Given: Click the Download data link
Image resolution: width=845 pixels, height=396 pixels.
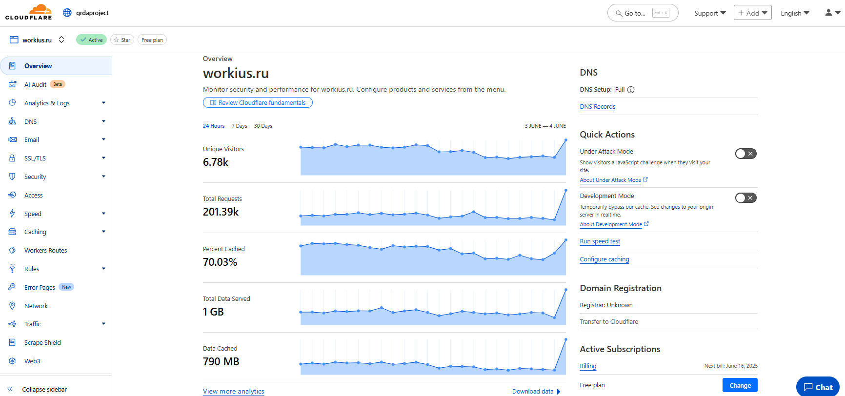Looking at the screenshot, I should coord(536,391).
